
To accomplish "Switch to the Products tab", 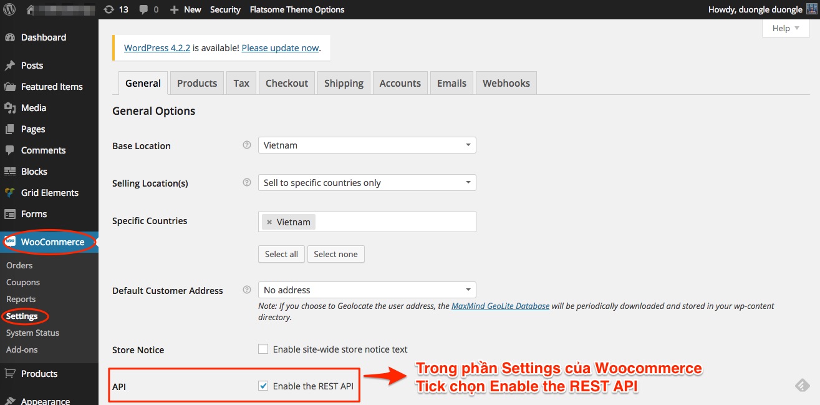I will [197, 83].
